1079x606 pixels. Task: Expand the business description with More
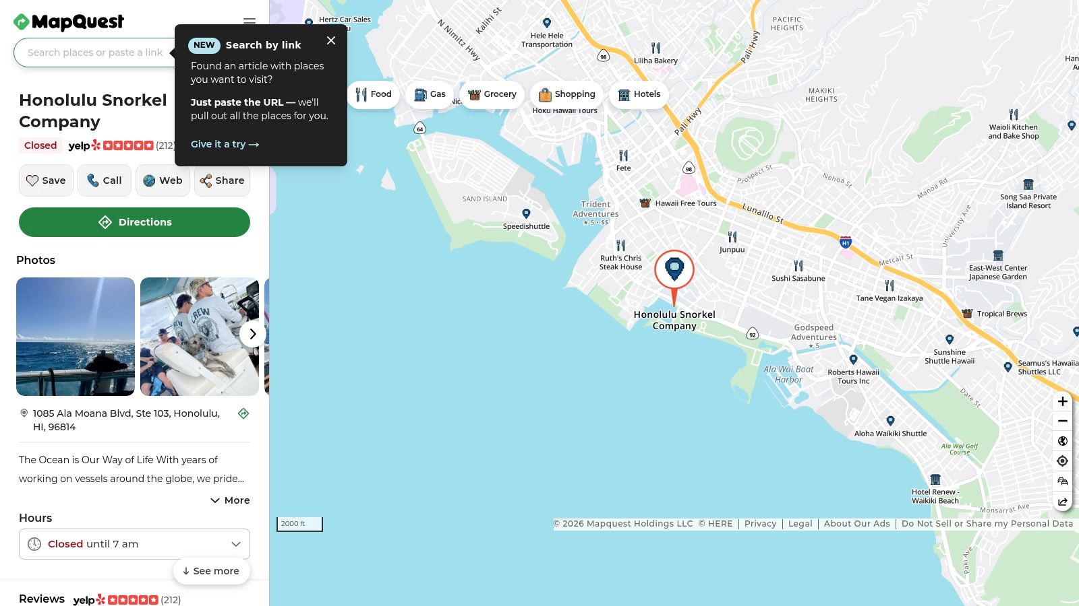230,500
